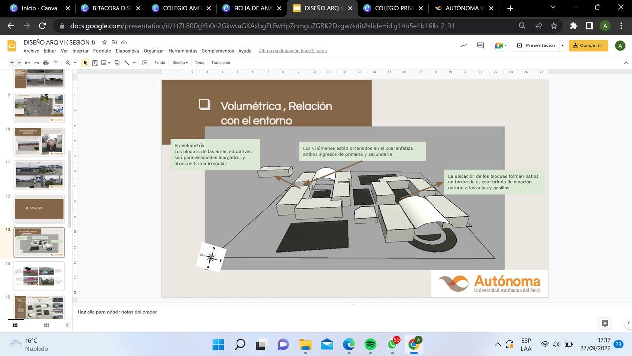Open the Diseño dropdown

coord(180,63)
